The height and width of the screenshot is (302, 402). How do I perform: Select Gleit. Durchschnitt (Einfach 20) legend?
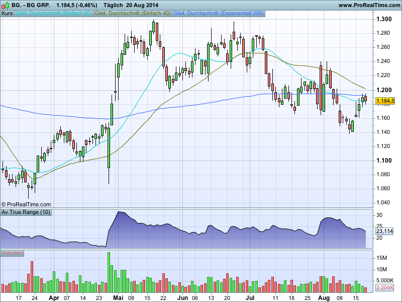(54, 14)
